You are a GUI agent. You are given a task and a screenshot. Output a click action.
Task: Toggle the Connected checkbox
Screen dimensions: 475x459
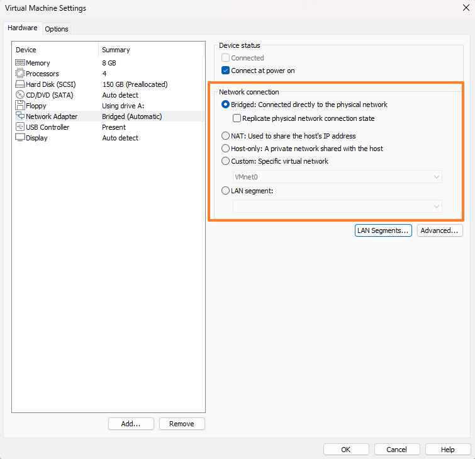pyautogui.click(x=225, y=57)
